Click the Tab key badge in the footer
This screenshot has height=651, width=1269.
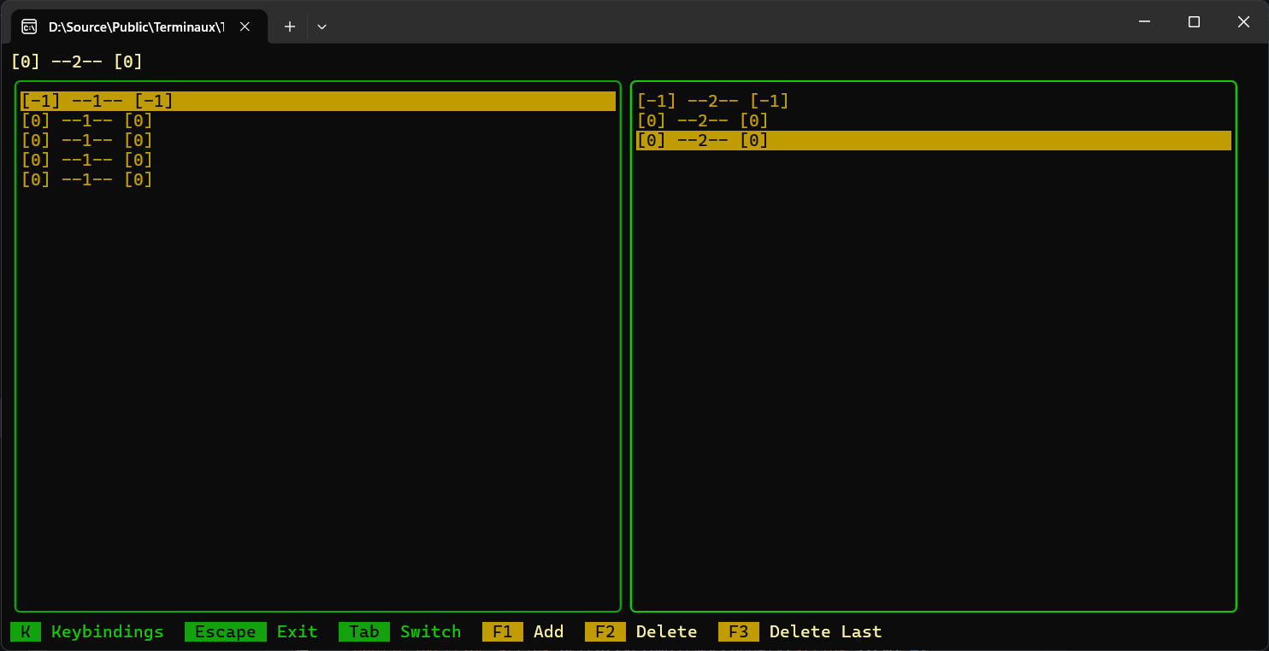(364, 631)
